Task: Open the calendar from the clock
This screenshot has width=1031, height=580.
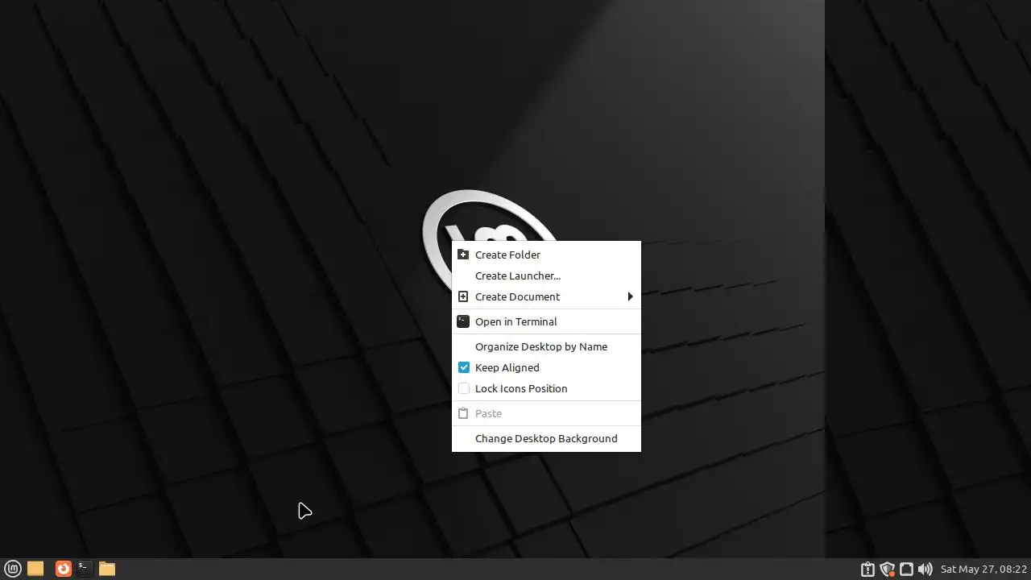Action: pos(983,570)
